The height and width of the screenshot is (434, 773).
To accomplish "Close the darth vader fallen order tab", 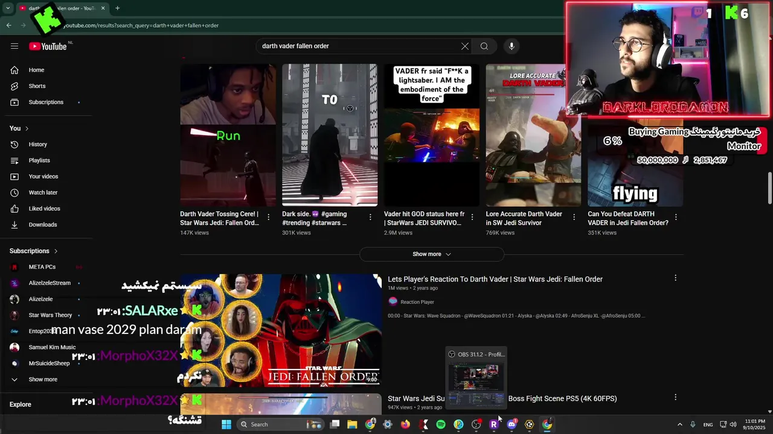I will coord(103,8).
